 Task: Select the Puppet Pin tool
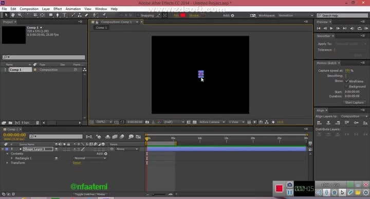pos(104,15)
